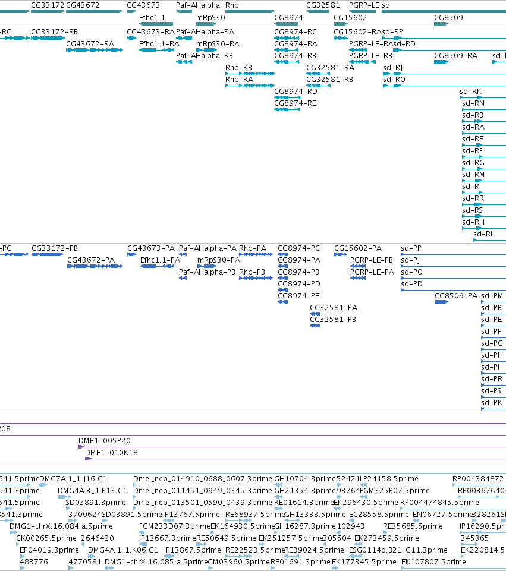Click transcript CG8974-RE

click(296, 103)
